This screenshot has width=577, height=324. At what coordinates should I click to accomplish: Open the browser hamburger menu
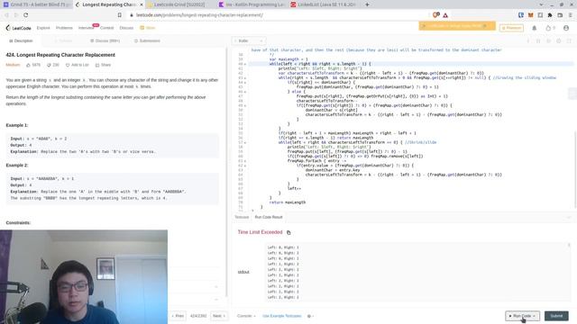[x=570, y=15]
